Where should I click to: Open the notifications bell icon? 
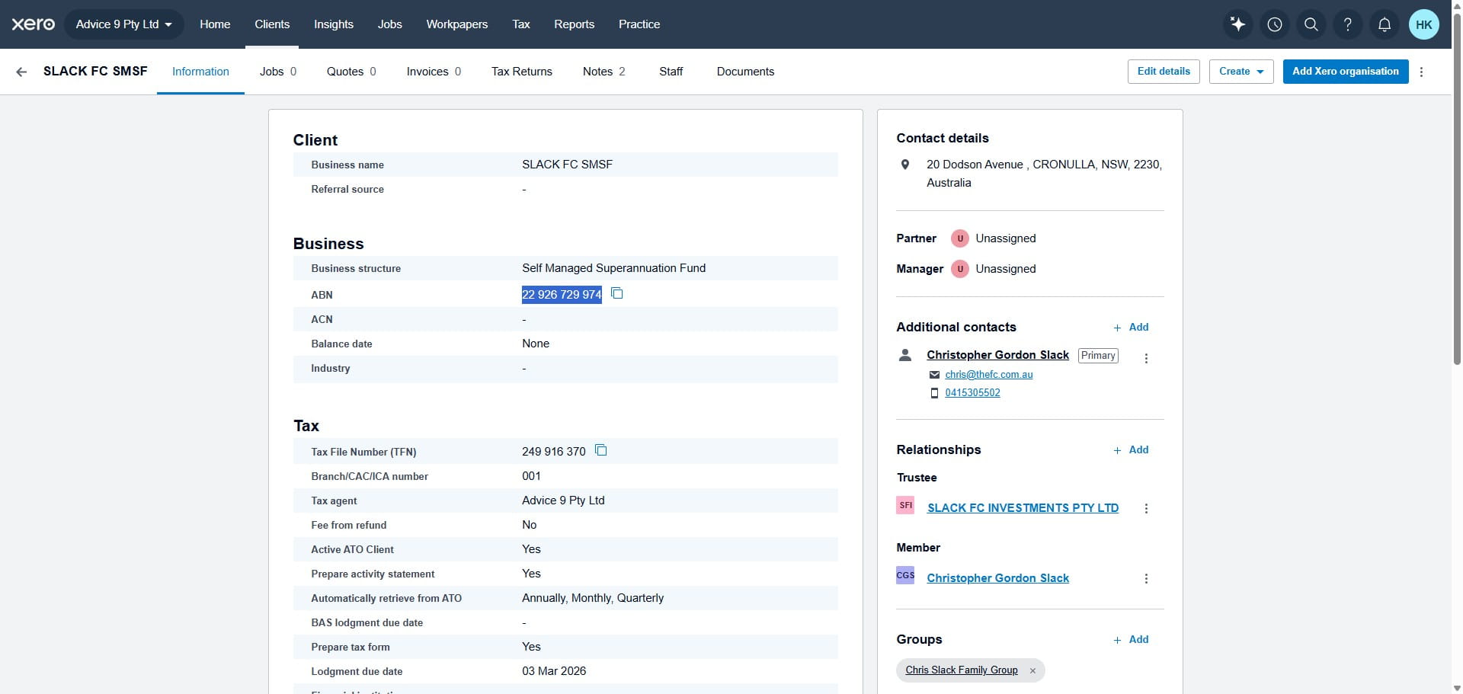(x=1385, y=24)
